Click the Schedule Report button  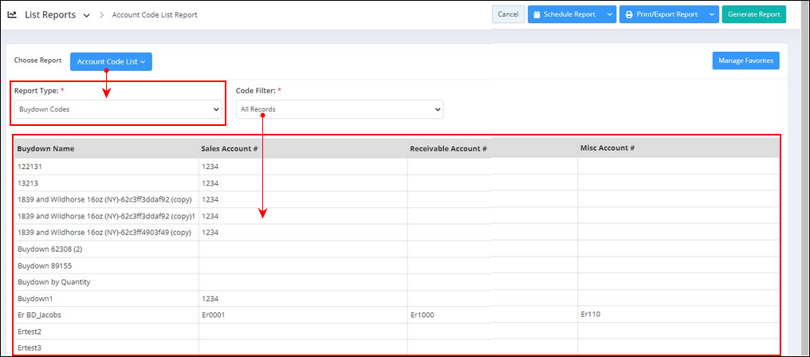pos(564,14)
